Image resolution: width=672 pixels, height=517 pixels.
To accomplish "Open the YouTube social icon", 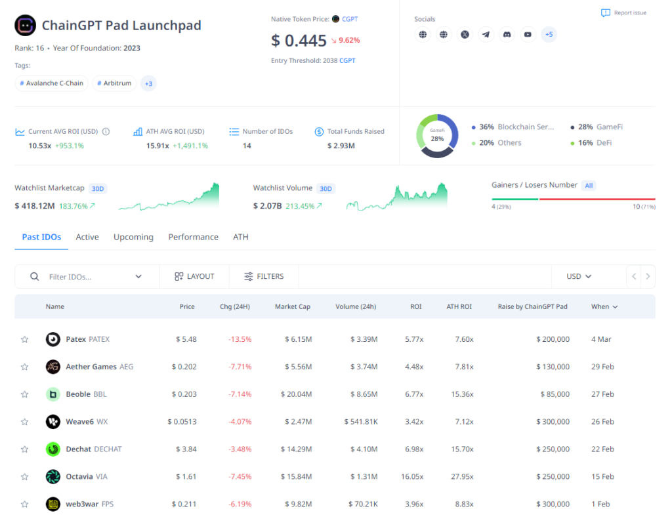I will click(x=528, y=34).
